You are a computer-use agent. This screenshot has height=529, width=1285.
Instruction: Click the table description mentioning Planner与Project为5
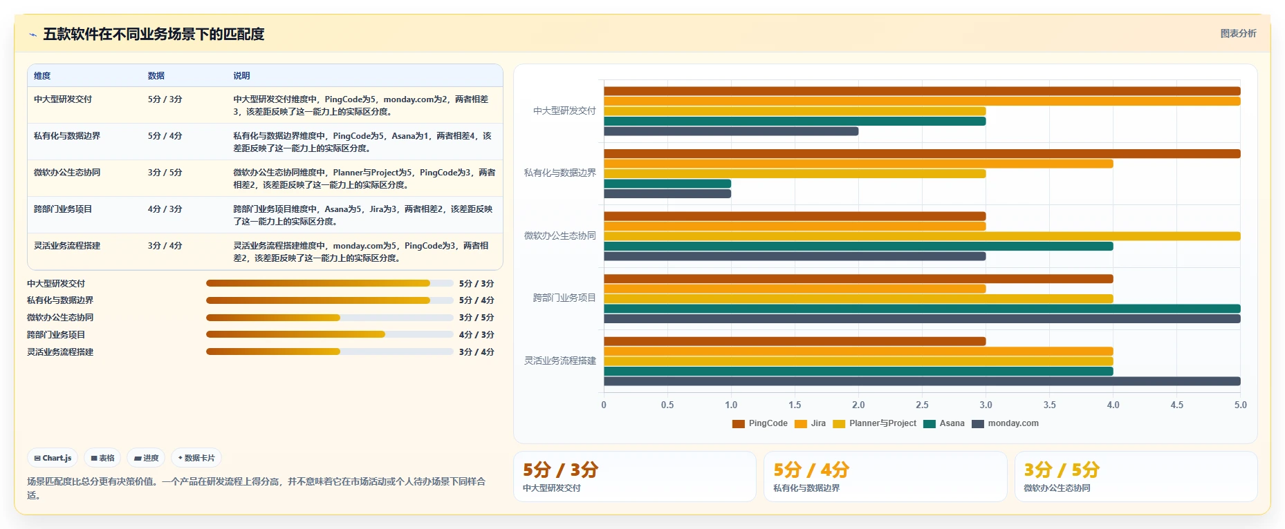(364, 179)
